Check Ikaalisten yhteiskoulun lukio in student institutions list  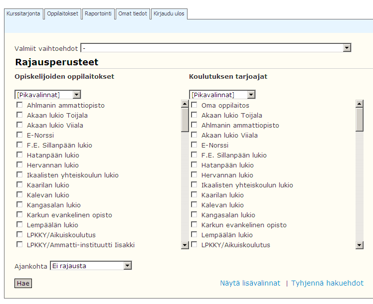coord(19,175)
